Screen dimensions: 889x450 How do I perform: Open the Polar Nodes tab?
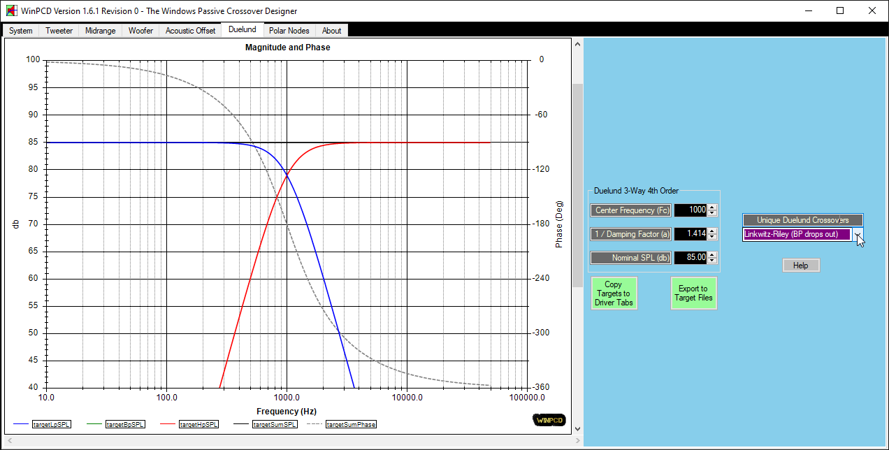pyautogui.click(x=289, y=31)
